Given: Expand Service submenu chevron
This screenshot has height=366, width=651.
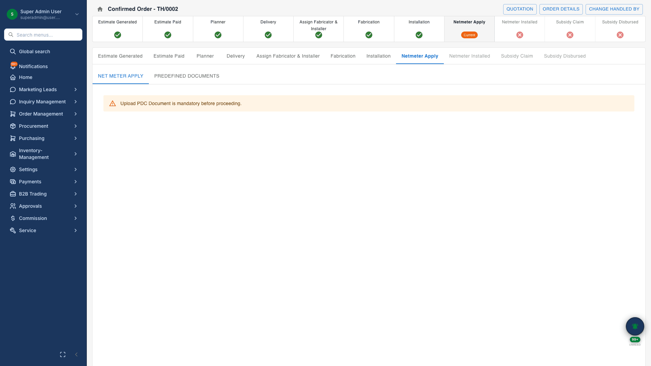Looking at the screenshot, I should [76, 230].
